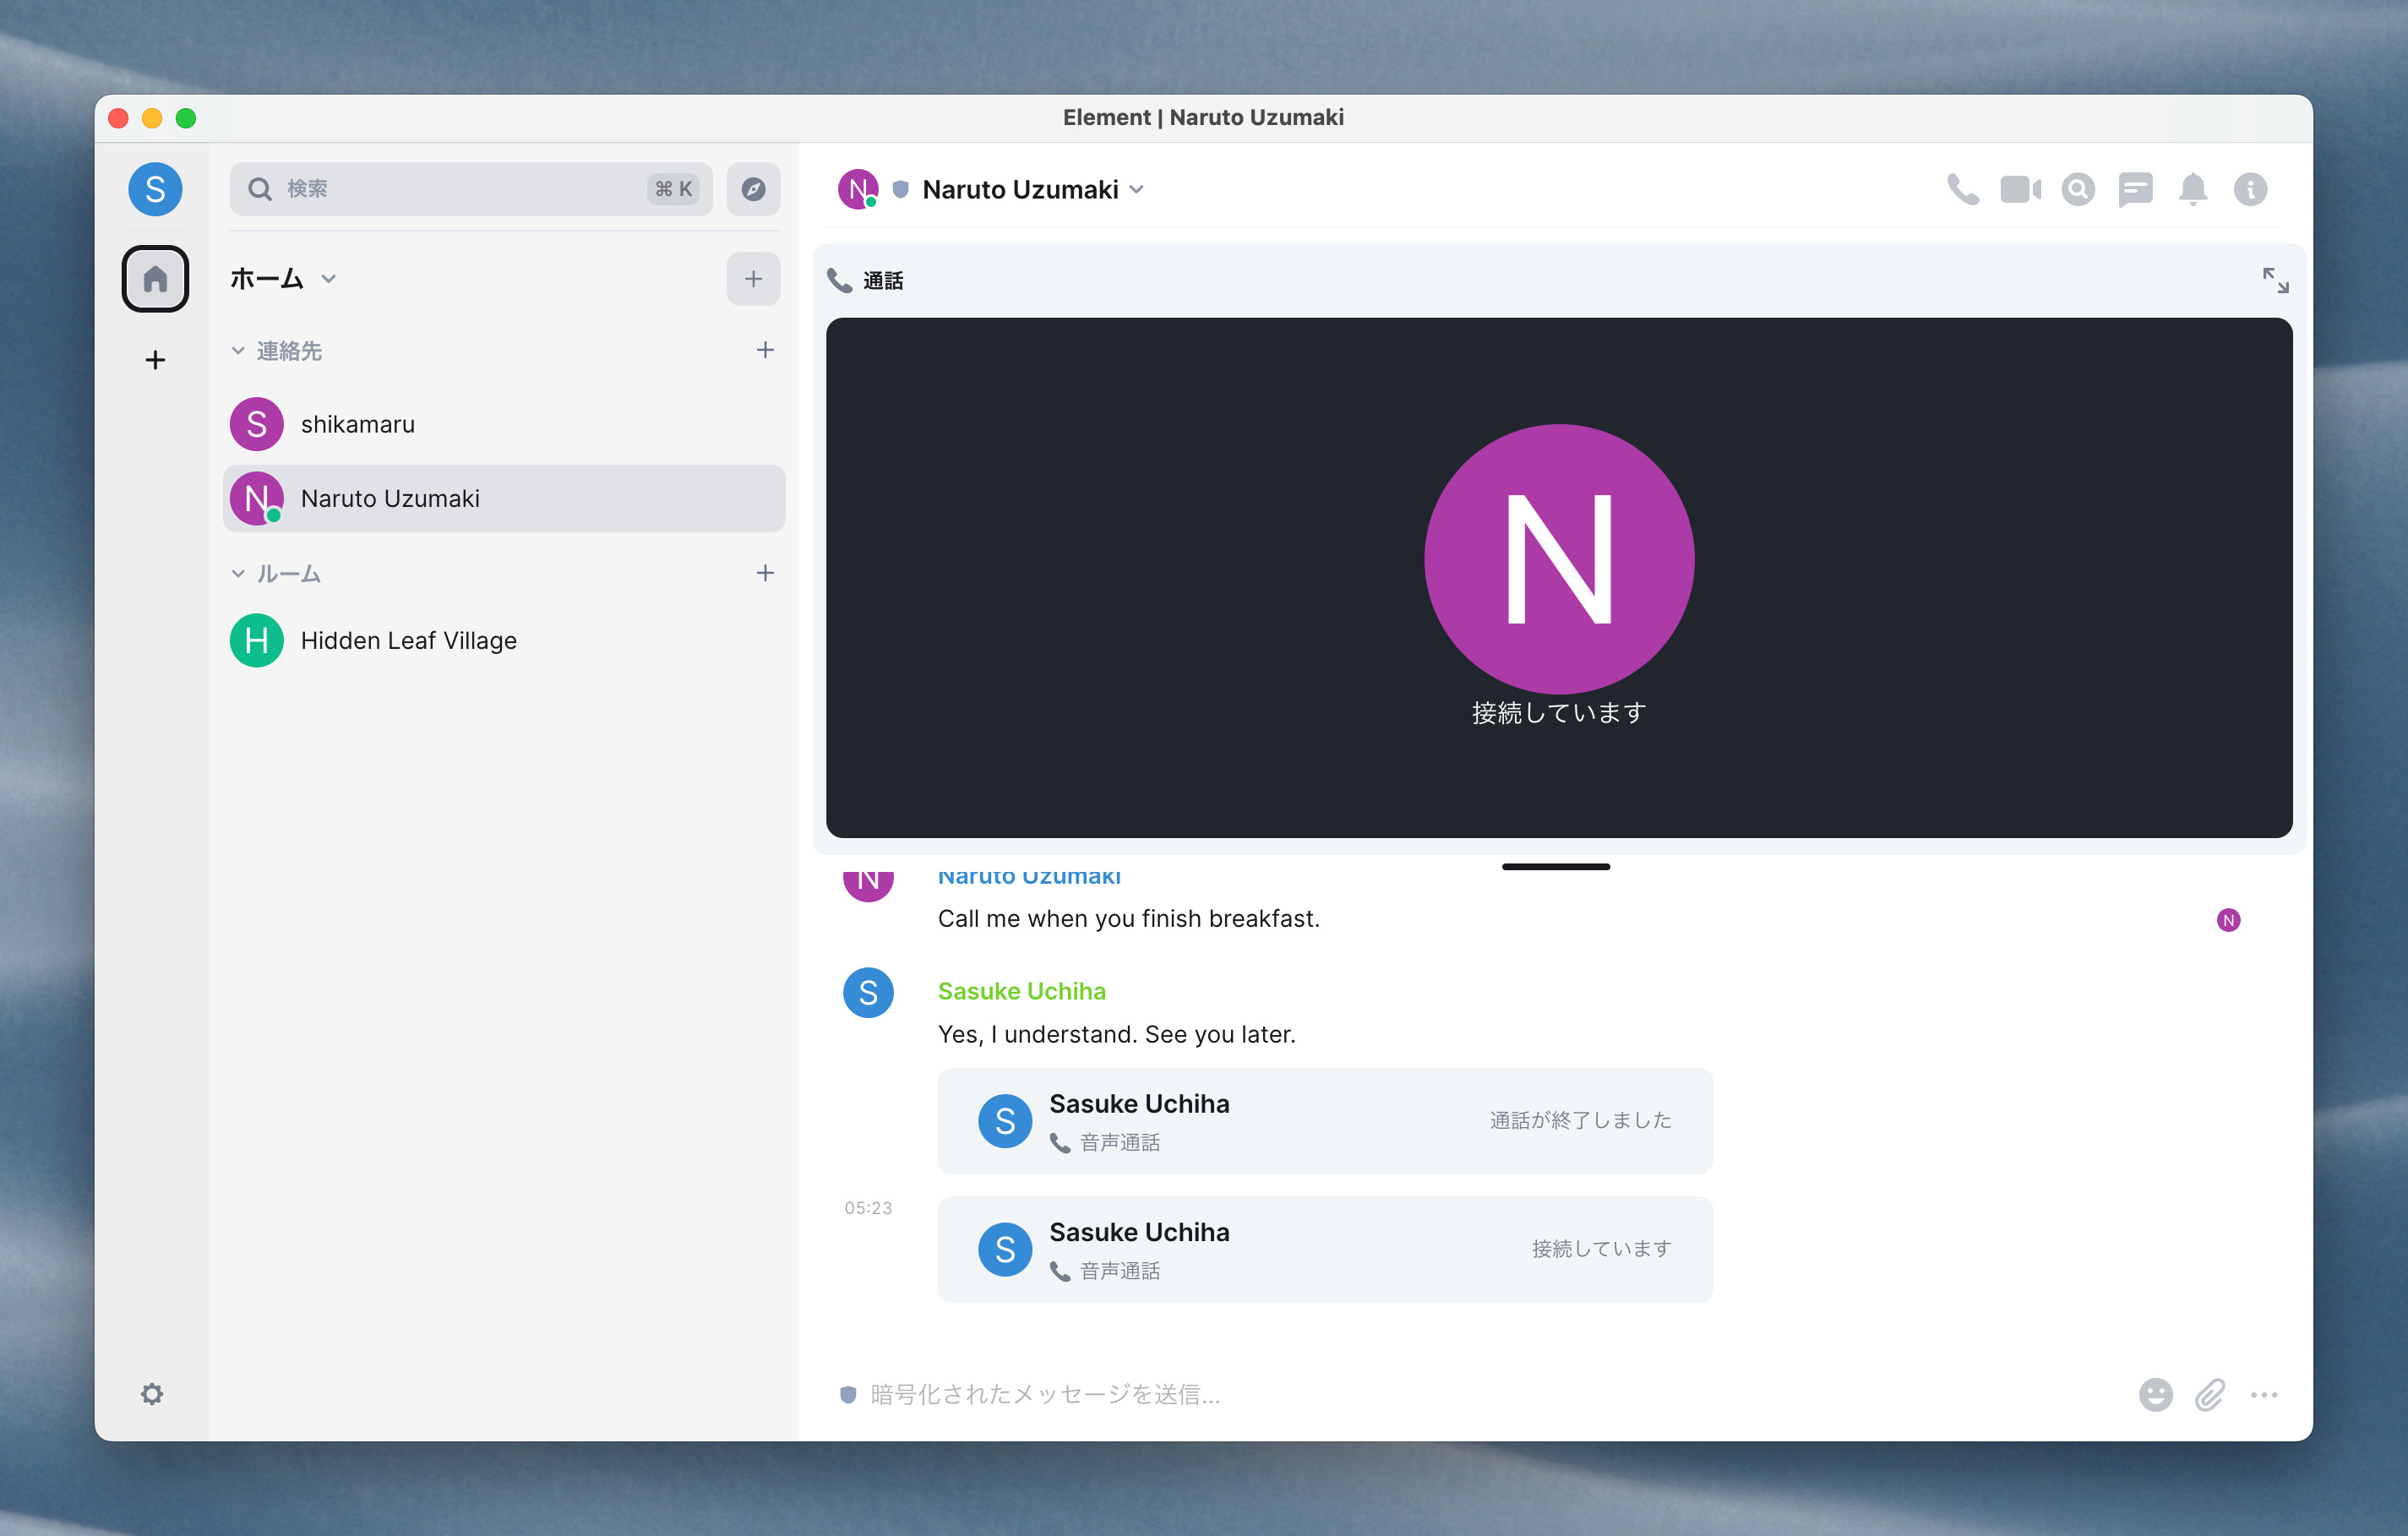Select the shikamaru conversation

[x=358, y=424]
